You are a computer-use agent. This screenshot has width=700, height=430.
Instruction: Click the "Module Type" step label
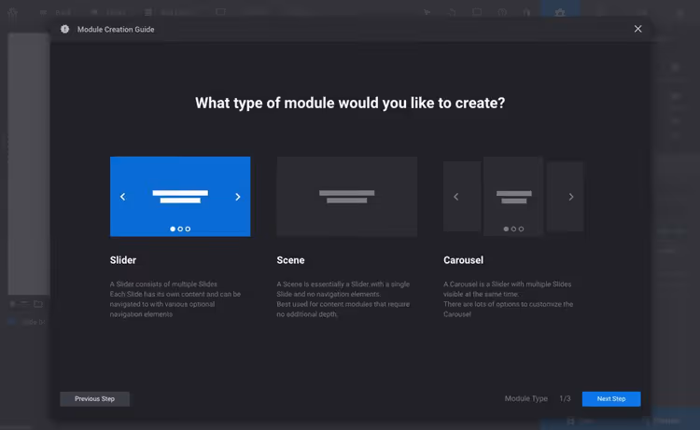(525, 399)
